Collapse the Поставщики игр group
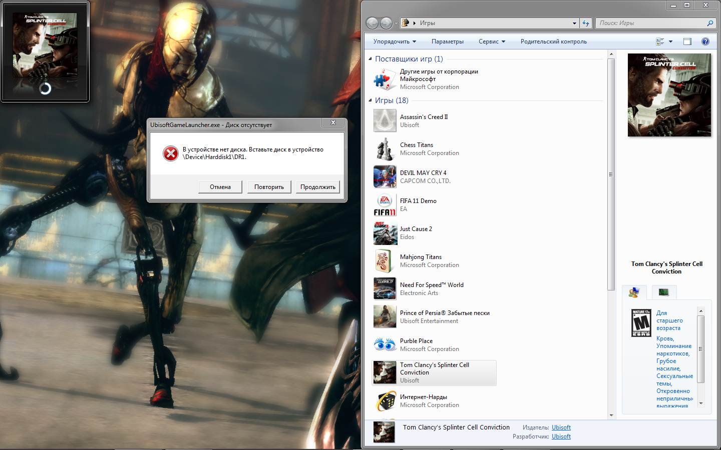The width and height of the screenshot is (721, 450). click(x=370, y=59)
